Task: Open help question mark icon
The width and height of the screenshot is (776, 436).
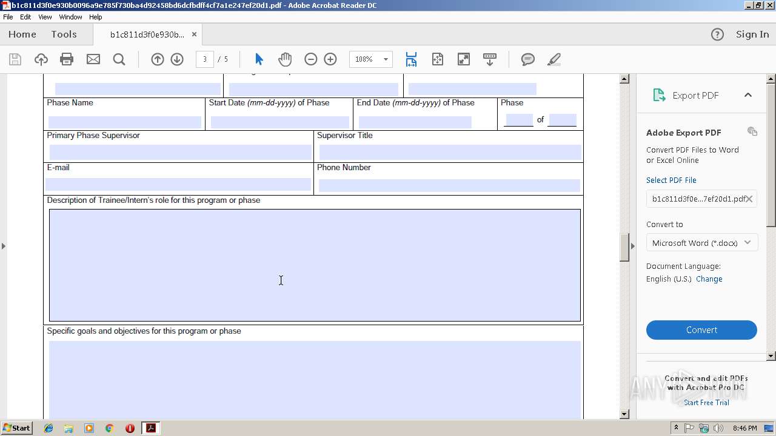Action: tap(717, 35)
